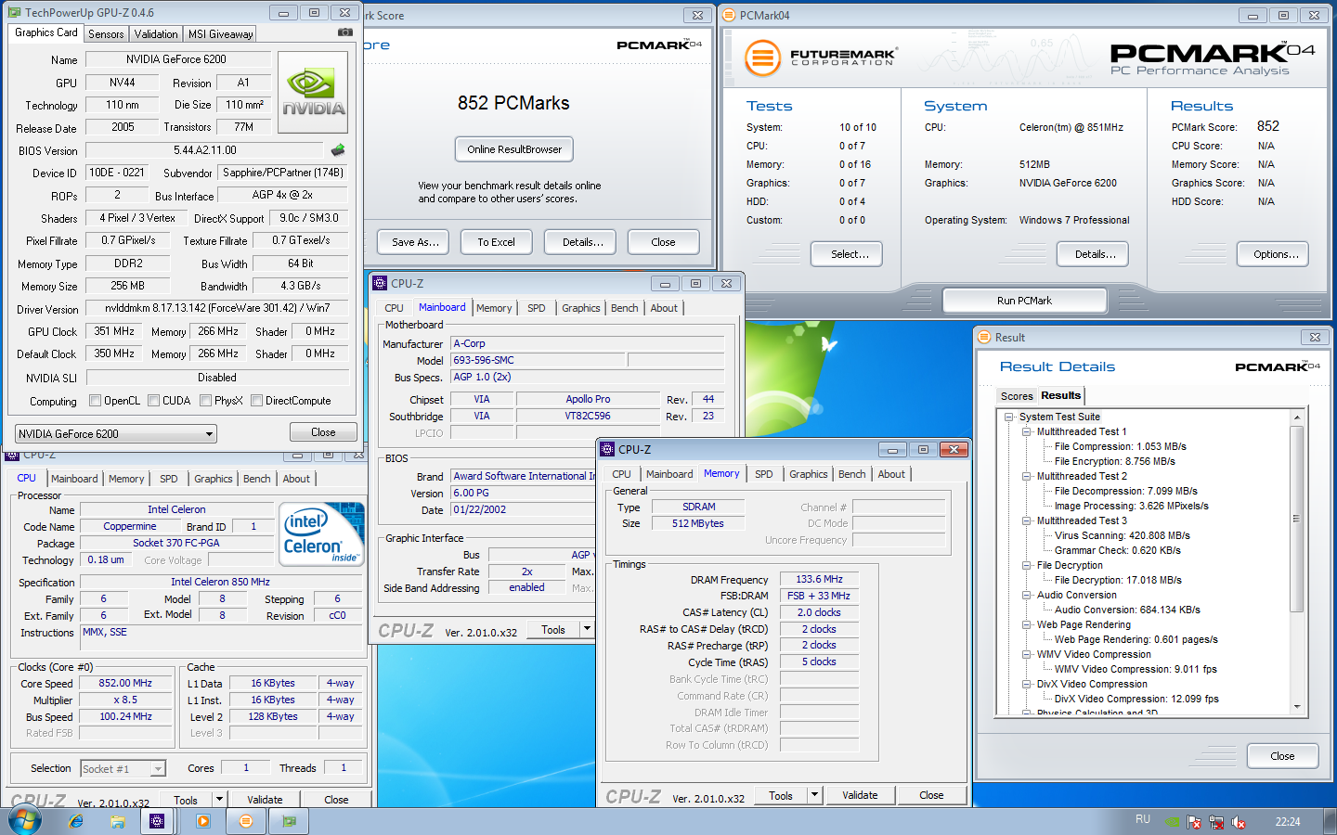Click GPU-Z camera screenshot icon
This screenshot has height=835, width=1337.
point(344,32)
